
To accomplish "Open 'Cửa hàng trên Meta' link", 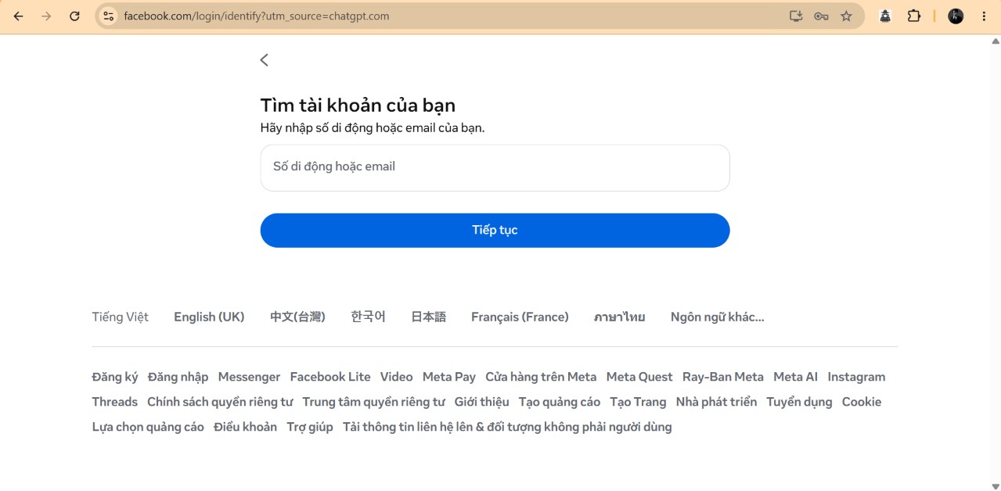I will coord(541,377).
